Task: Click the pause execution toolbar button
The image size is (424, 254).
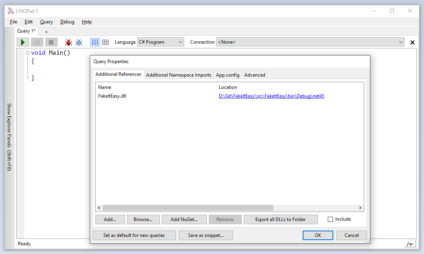Action: pyautogui.click(x=37, y=42)
